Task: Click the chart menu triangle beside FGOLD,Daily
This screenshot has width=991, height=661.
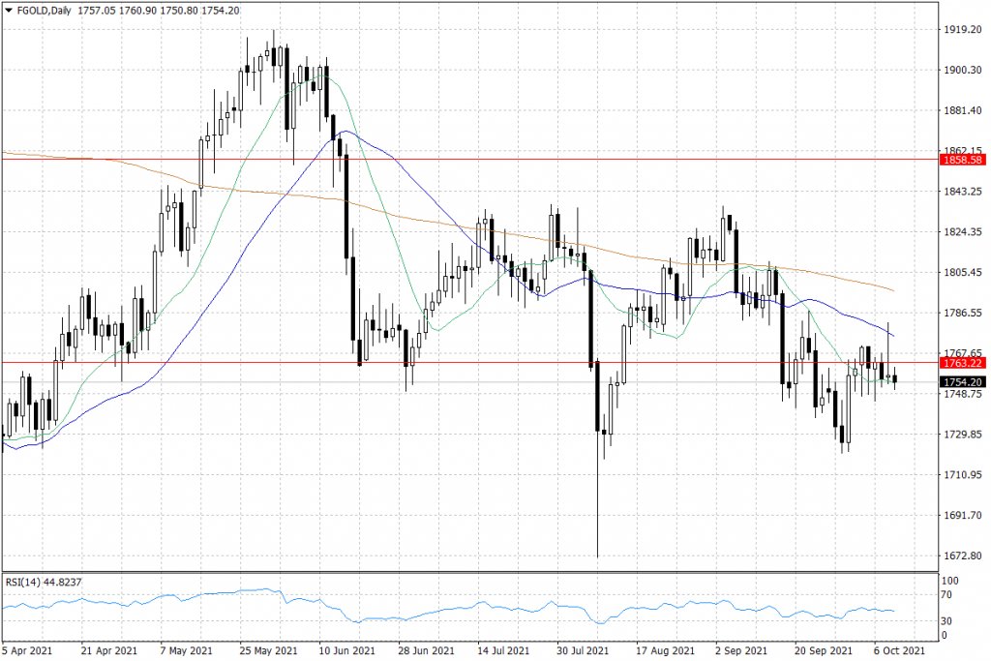Action: coord(8,10)
